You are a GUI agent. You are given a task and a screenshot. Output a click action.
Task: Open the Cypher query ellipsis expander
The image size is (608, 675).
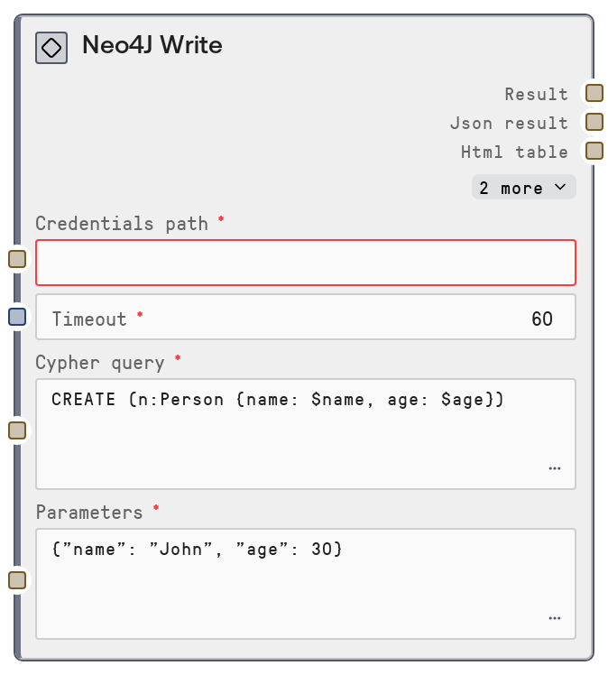coord(554,469)
